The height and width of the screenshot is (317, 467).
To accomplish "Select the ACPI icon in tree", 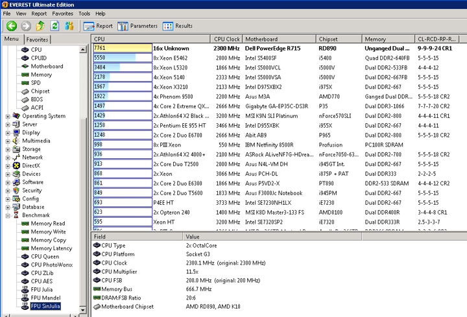I will pos(25,108).
